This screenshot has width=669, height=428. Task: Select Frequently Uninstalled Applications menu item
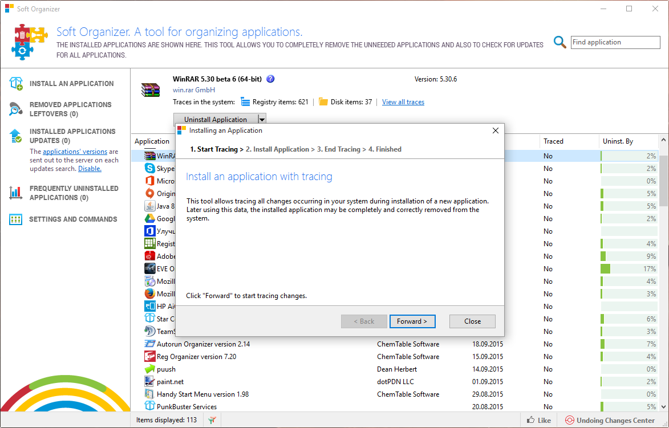(74, 193)
